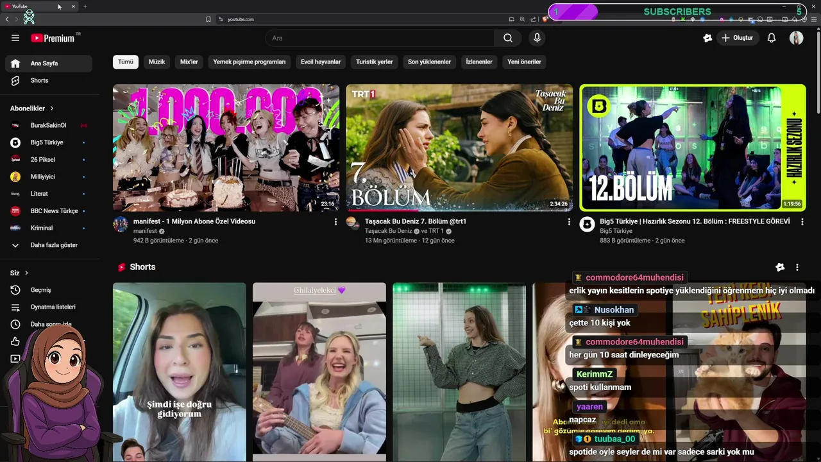
Task: Select Yemek pişirme programları chip
Action: coord(250,62)
